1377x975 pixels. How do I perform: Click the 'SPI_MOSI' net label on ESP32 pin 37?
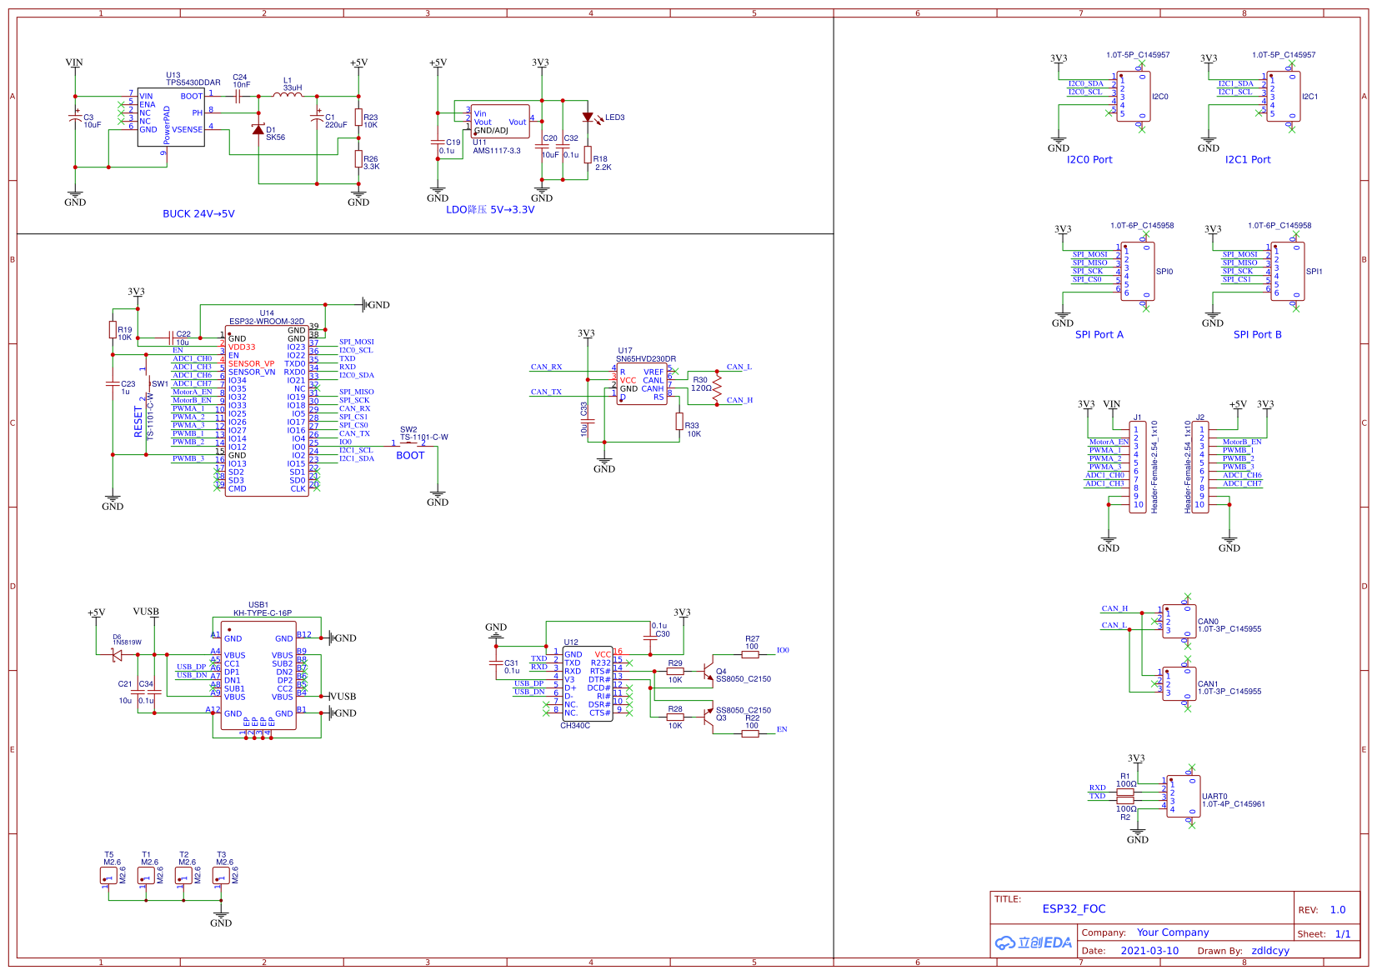356,342
